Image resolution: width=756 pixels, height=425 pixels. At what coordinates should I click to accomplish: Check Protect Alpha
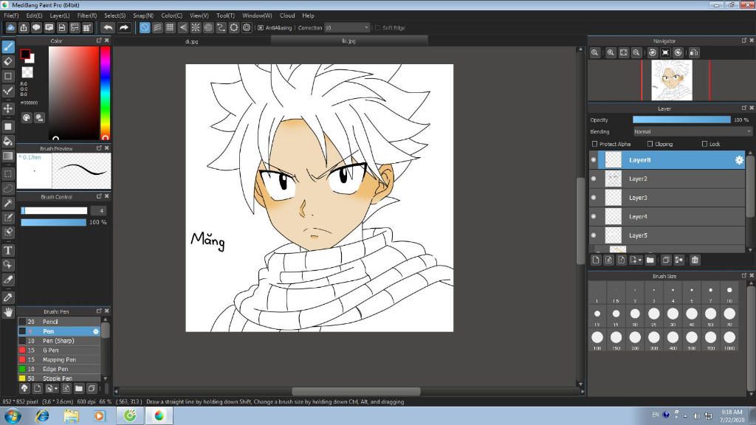pos(594,144)
